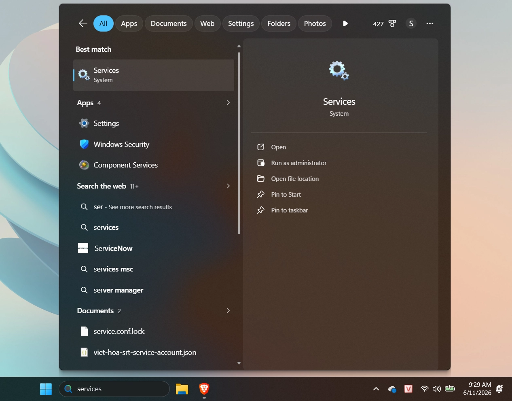This screenshot has height=401, width=512.
Task: Click the results list scrollbar thumb
Action: tap(239, 143)
